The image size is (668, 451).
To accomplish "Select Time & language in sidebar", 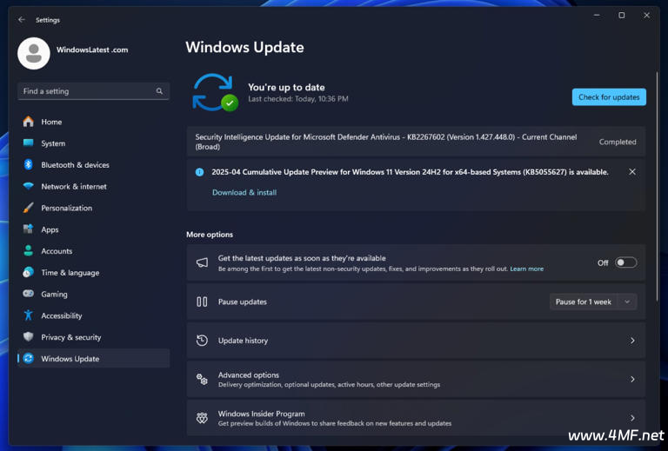I will pyautogui.click(x=70, y=273).
